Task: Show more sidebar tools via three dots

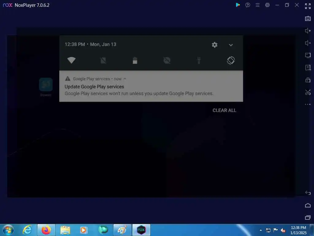Action: (x=308, y=104)
